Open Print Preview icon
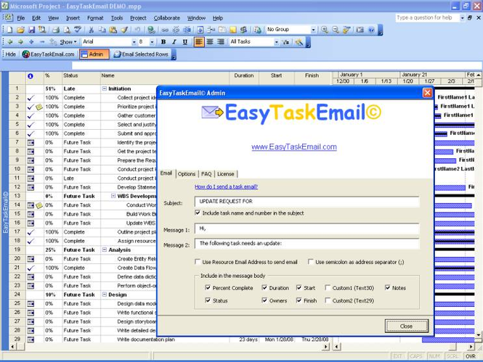This screenshot has width=483, height=362. 67,30
